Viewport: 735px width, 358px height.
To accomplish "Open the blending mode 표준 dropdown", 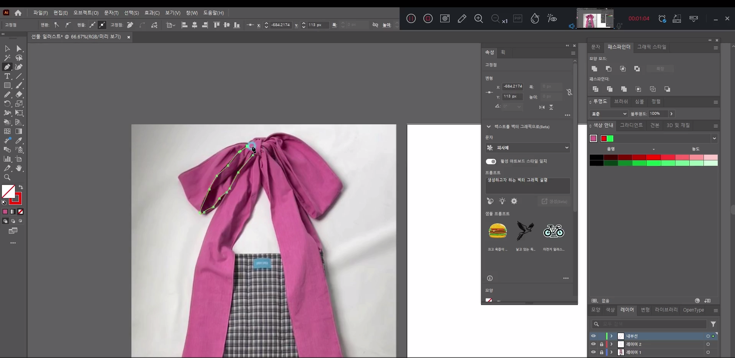I will [x=609, y=114].
